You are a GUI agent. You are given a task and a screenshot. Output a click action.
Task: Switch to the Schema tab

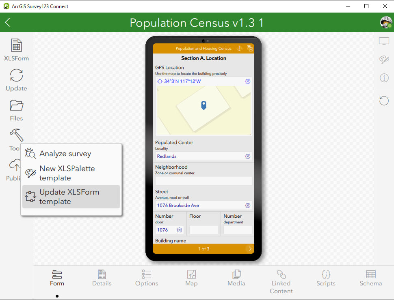370,278
